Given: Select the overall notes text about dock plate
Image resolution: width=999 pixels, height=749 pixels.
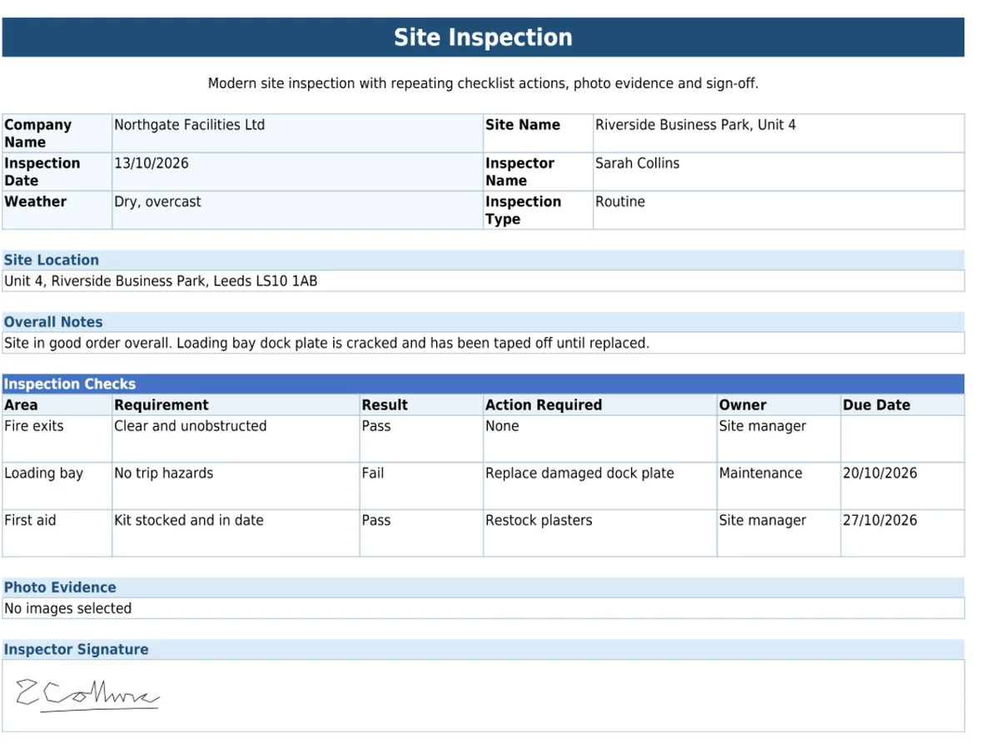Looking at the screenshot, I should [x=483, y=343].
